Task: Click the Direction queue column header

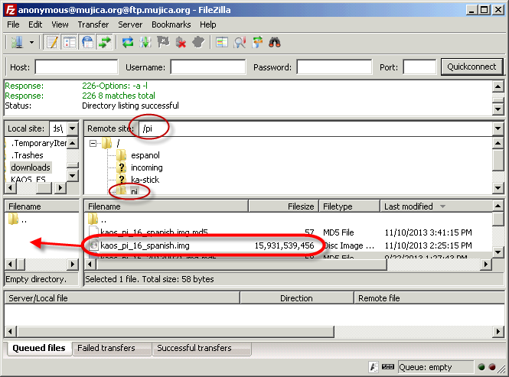Action: click(x=297, y=298)
